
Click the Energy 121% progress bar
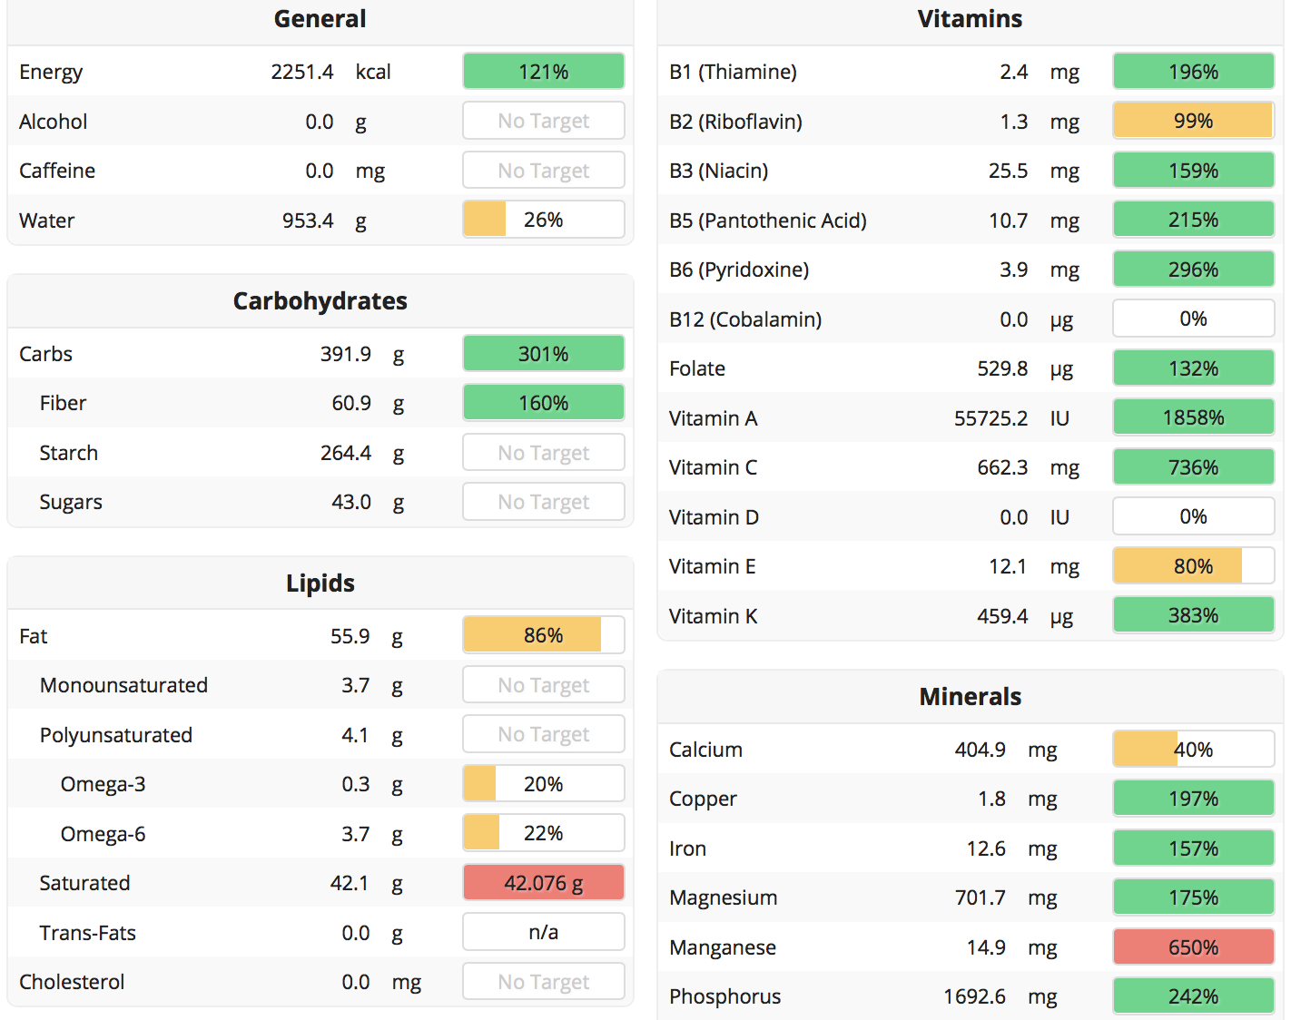tap(543, 72)
